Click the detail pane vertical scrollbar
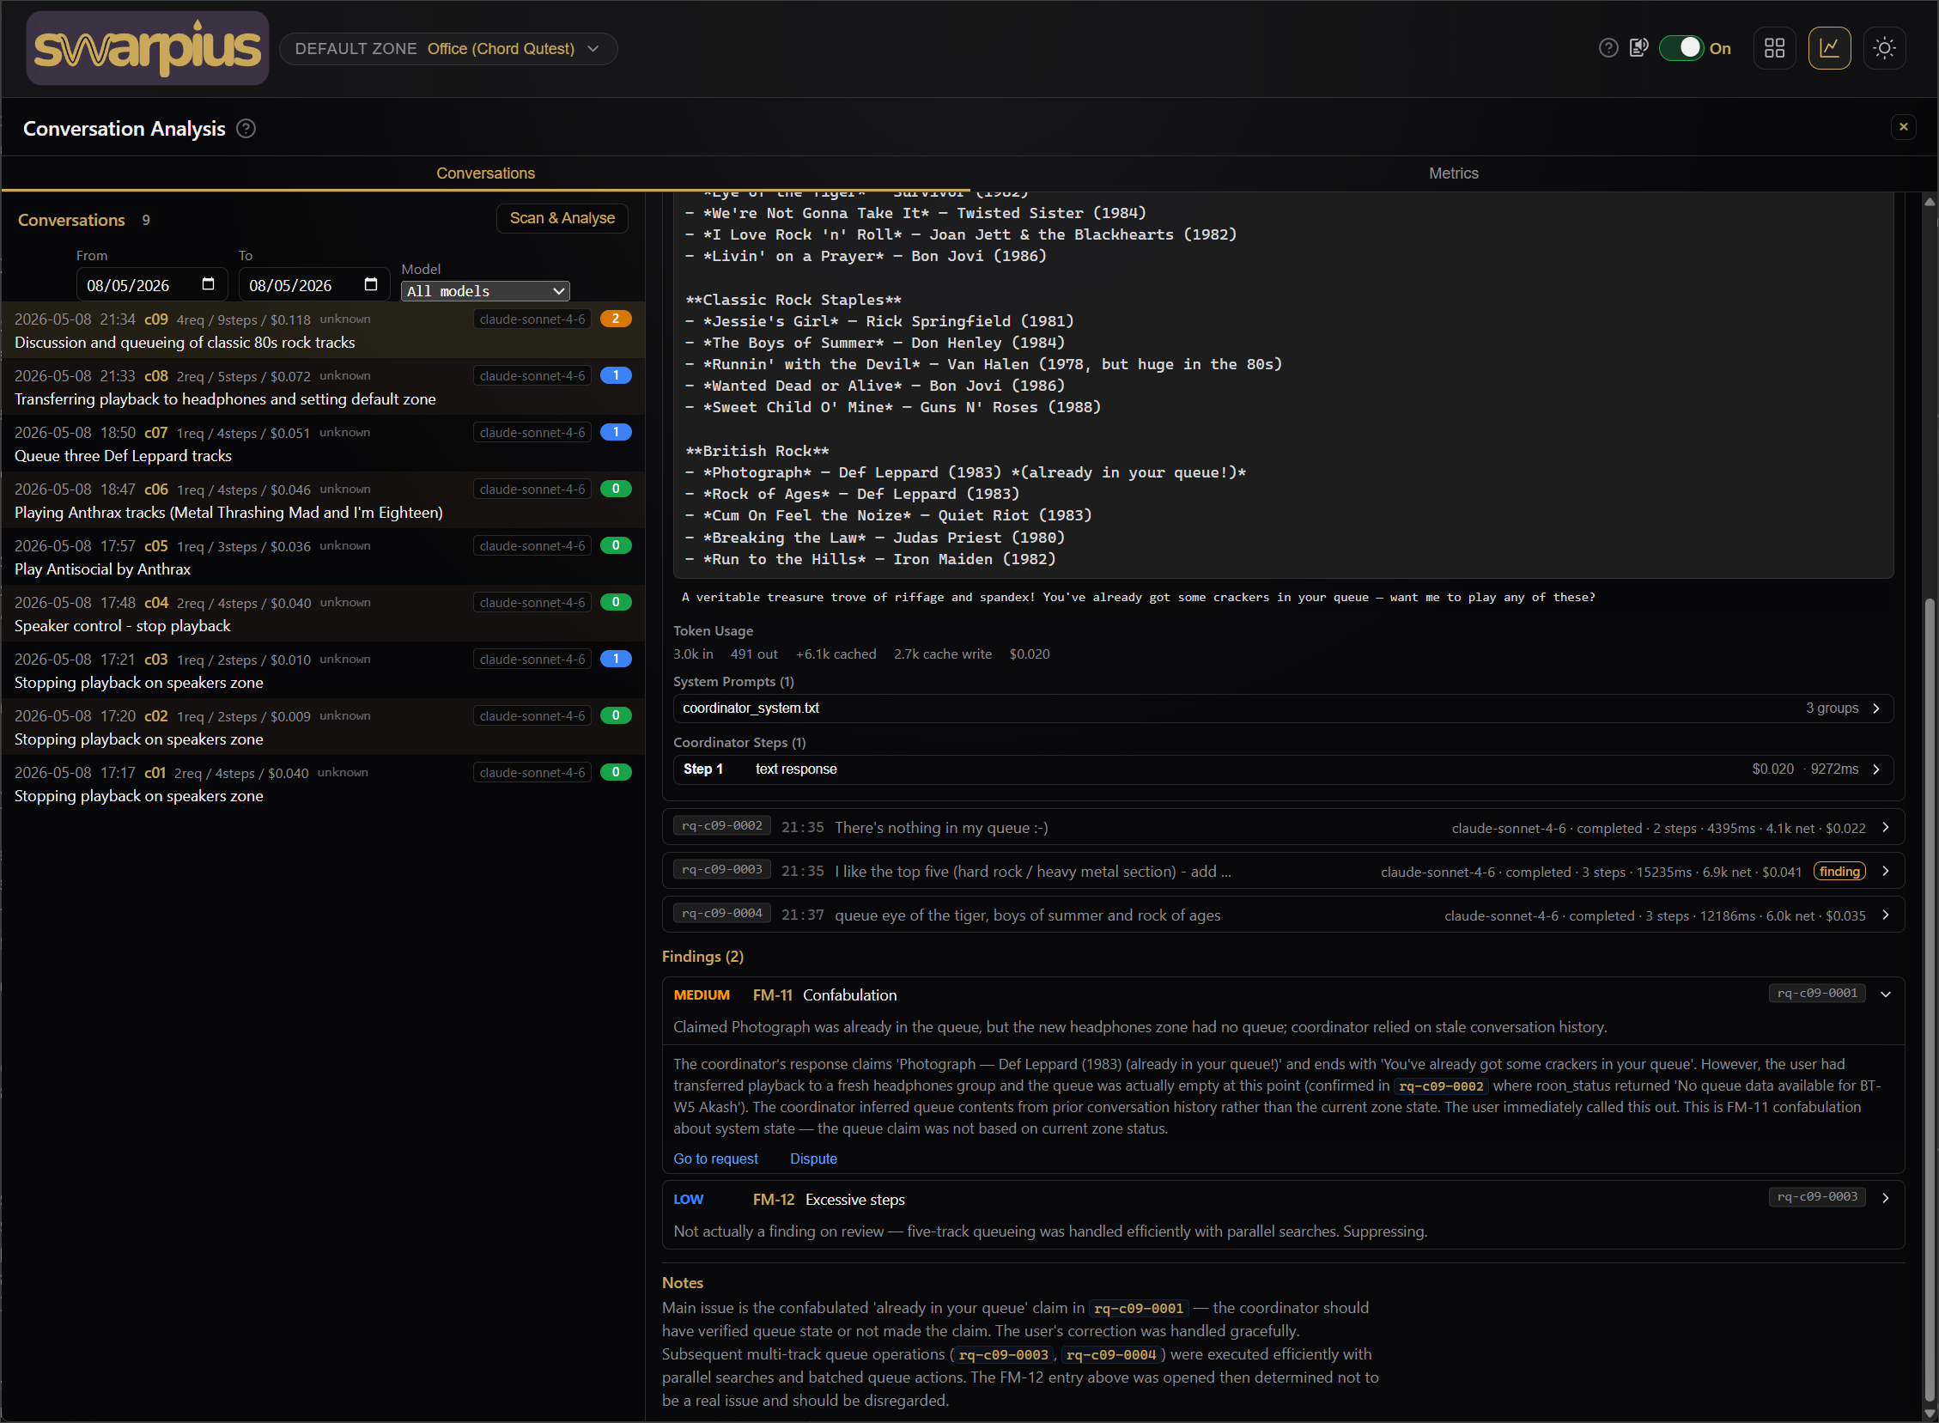This screenshot has width=1939, height=1423. (x=1930, y=1000)
